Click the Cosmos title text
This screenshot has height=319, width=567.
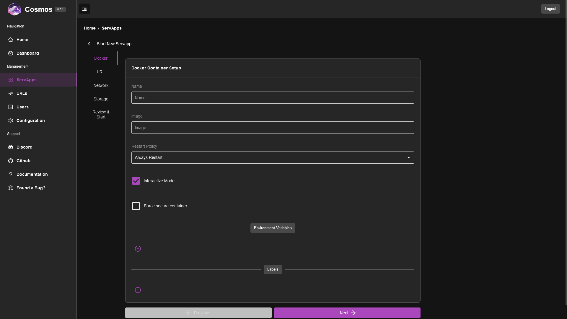coord(39,9)
